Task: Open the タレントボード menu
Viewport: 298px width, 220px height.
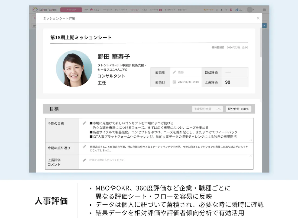Action: (121, 10)
